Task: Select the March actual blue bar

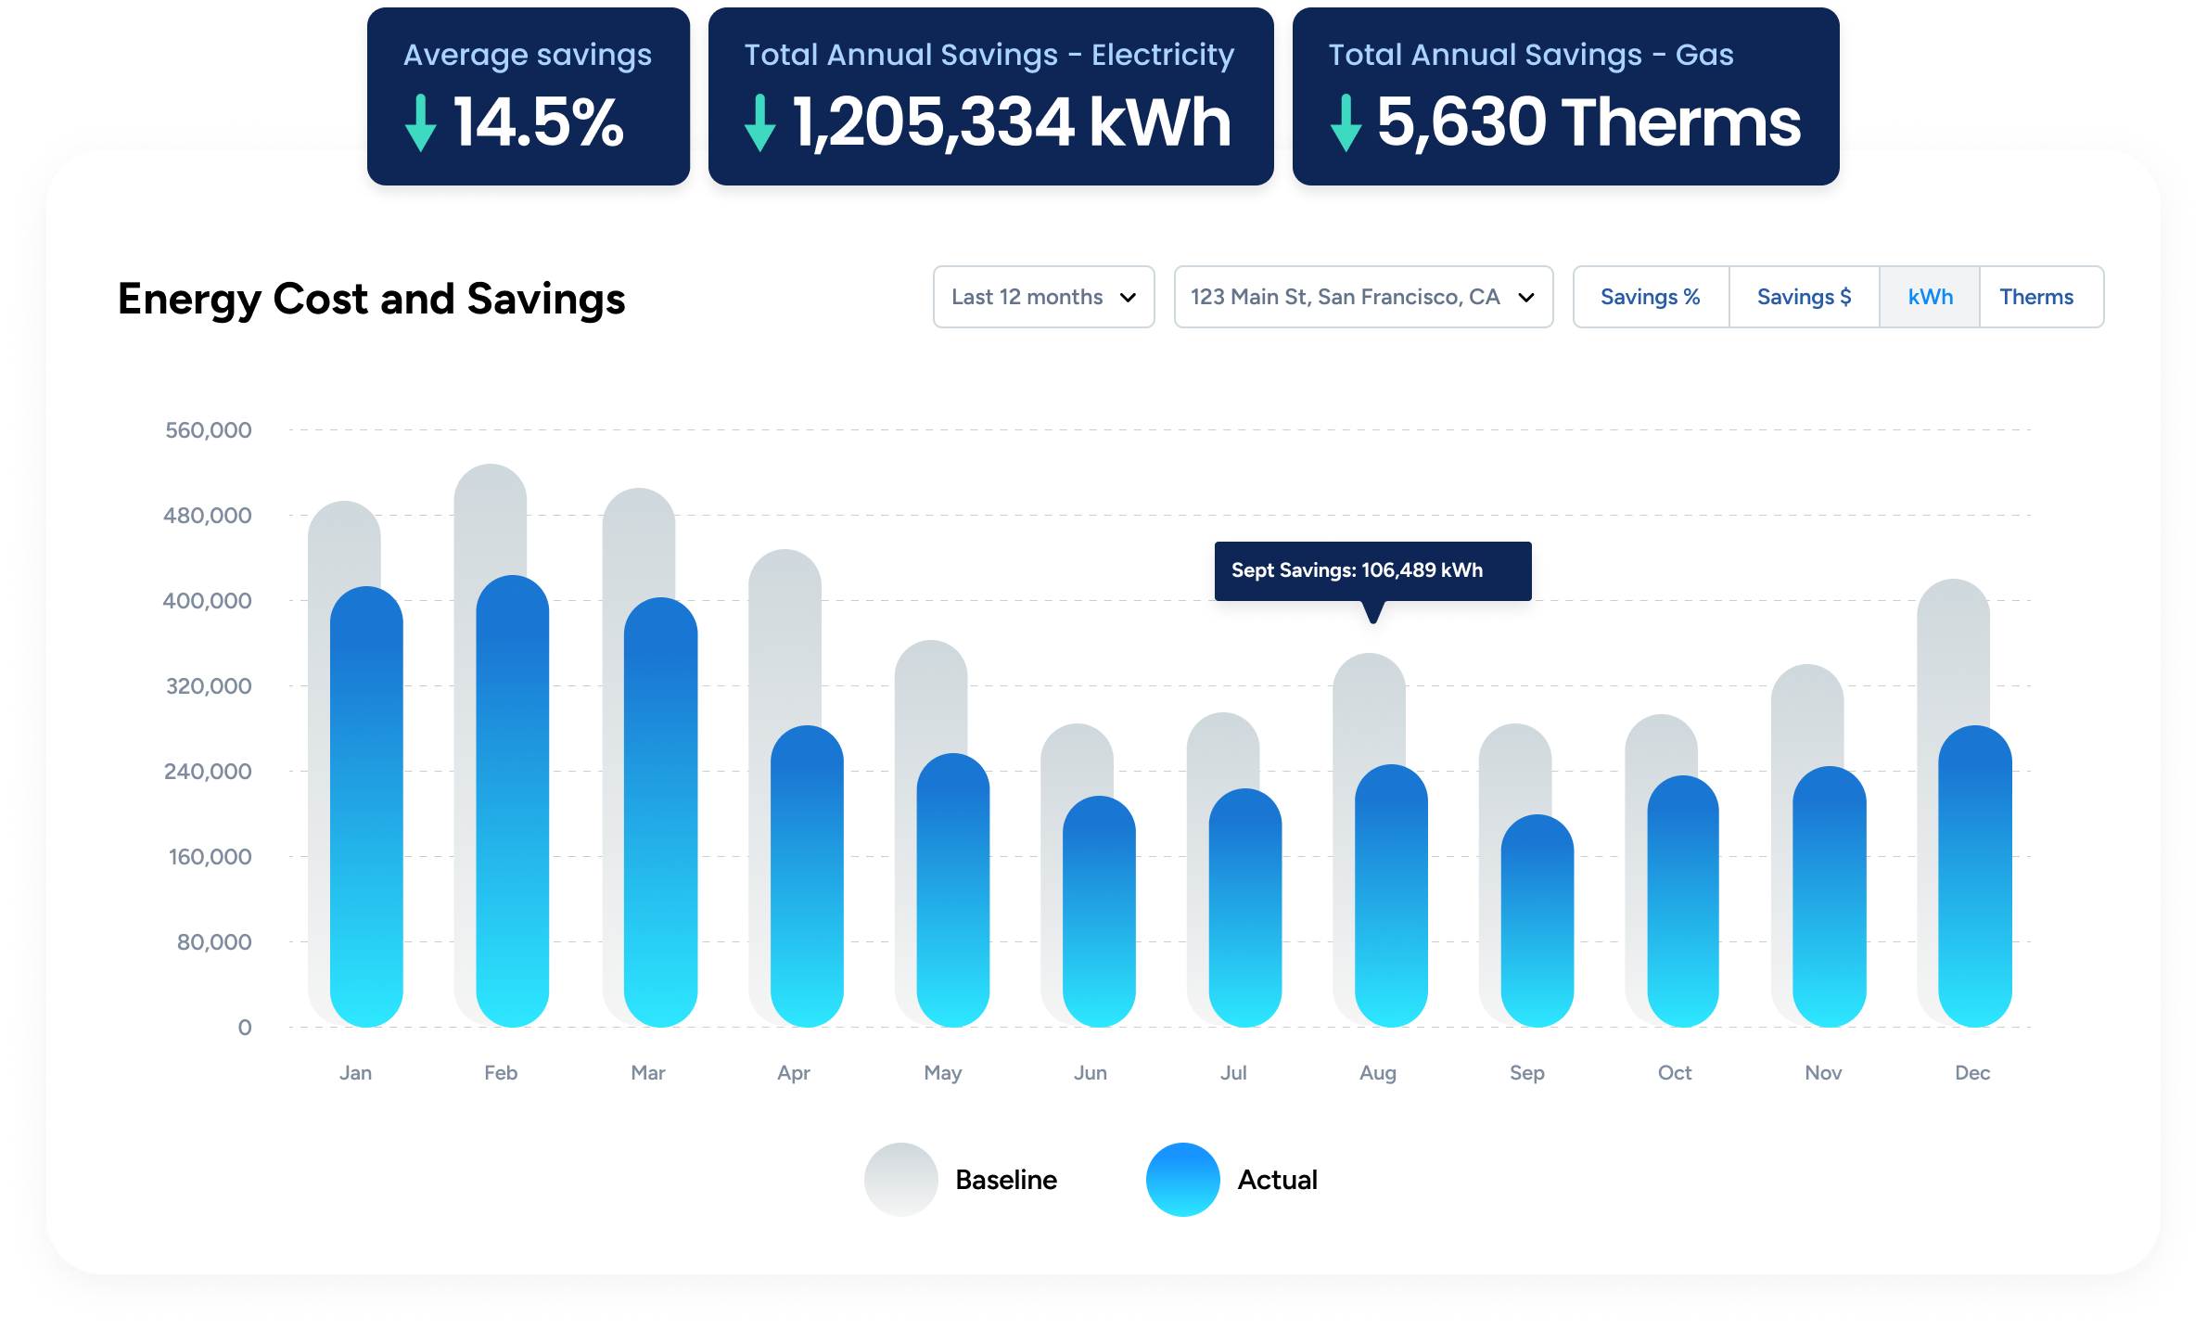Action: 660,812
